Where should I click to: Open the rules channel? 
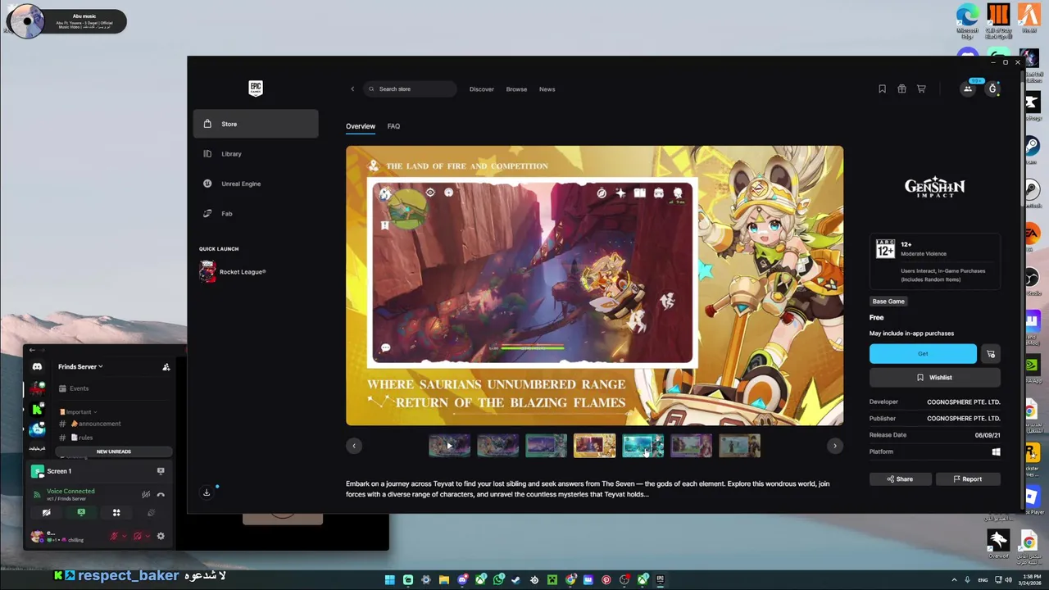coord(81,438)
